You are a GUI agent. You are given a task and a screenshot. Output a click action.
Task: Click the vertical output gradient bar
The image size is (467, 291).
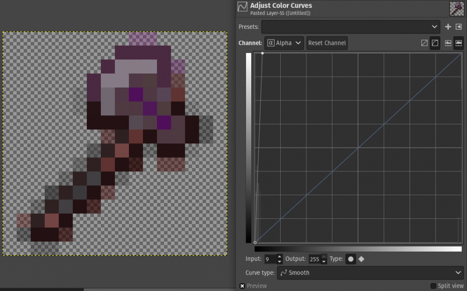pyautogui.click(x=248, y=148)
